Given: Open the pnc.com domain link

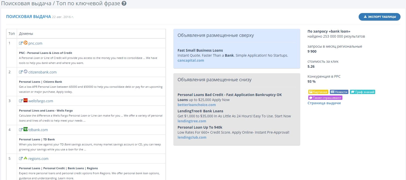Looking at the screenshot, I should (x=35, y=43).
